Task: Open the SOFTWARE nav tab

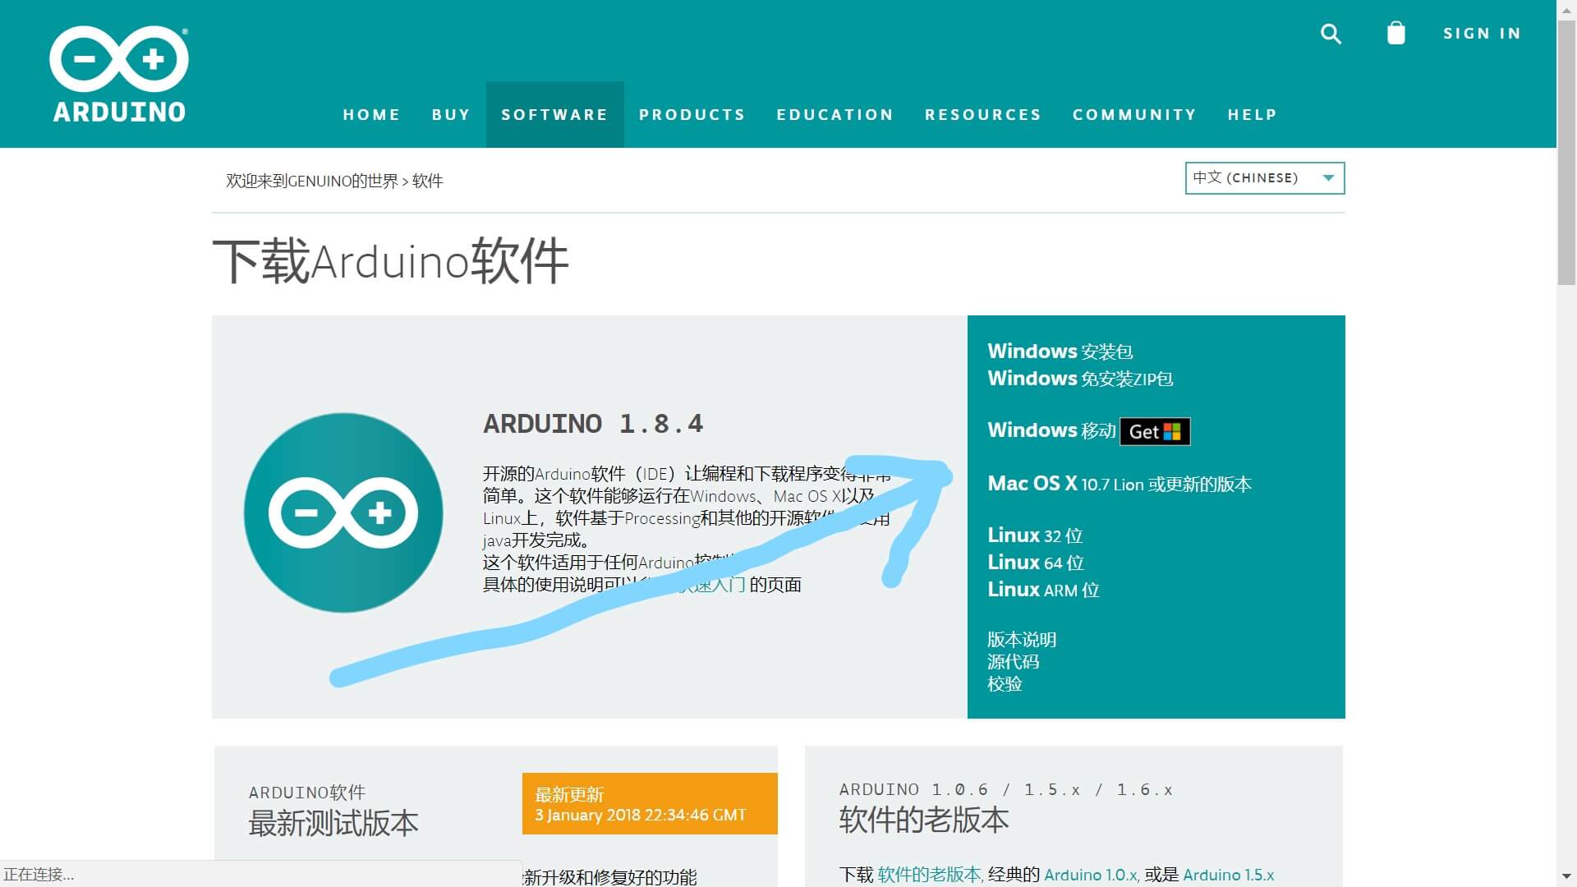Action: 554,114
